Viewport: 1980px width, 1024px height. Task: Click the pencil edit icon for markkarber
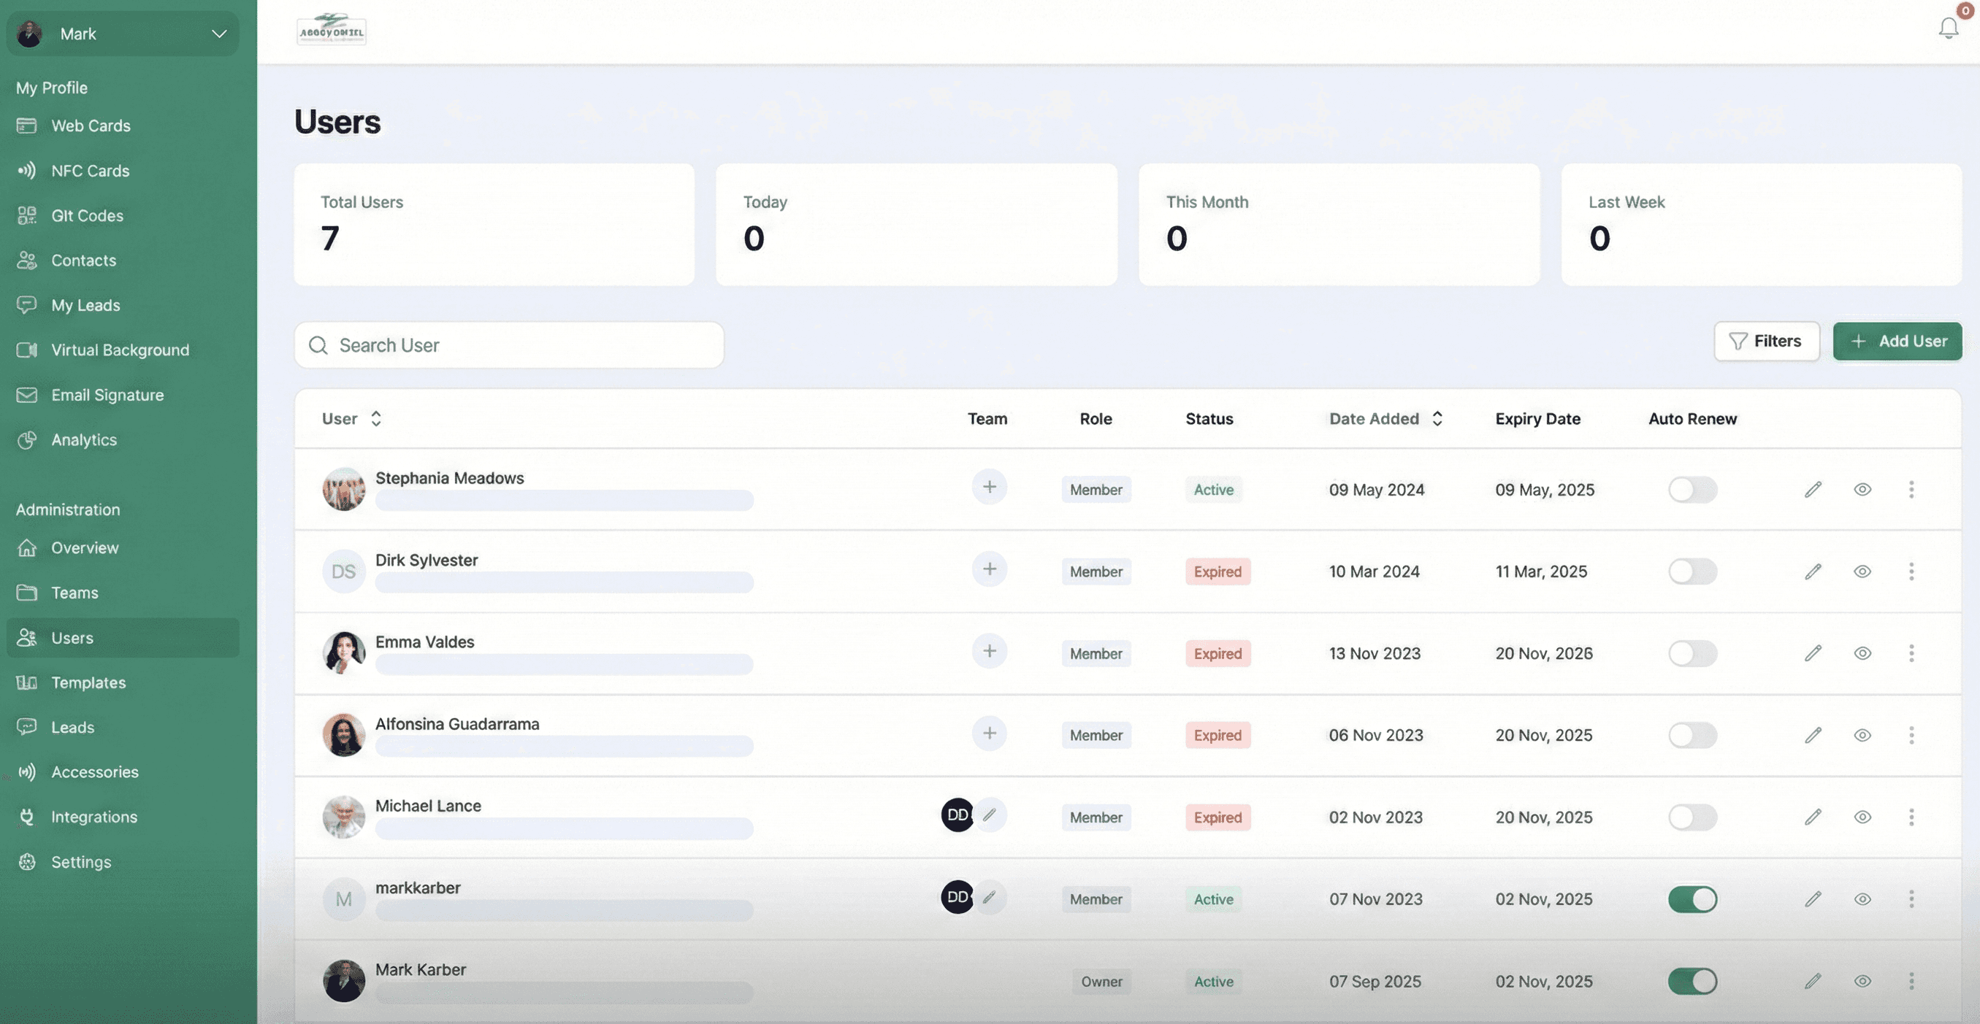pyautogui.click(x=1813, y=898)
